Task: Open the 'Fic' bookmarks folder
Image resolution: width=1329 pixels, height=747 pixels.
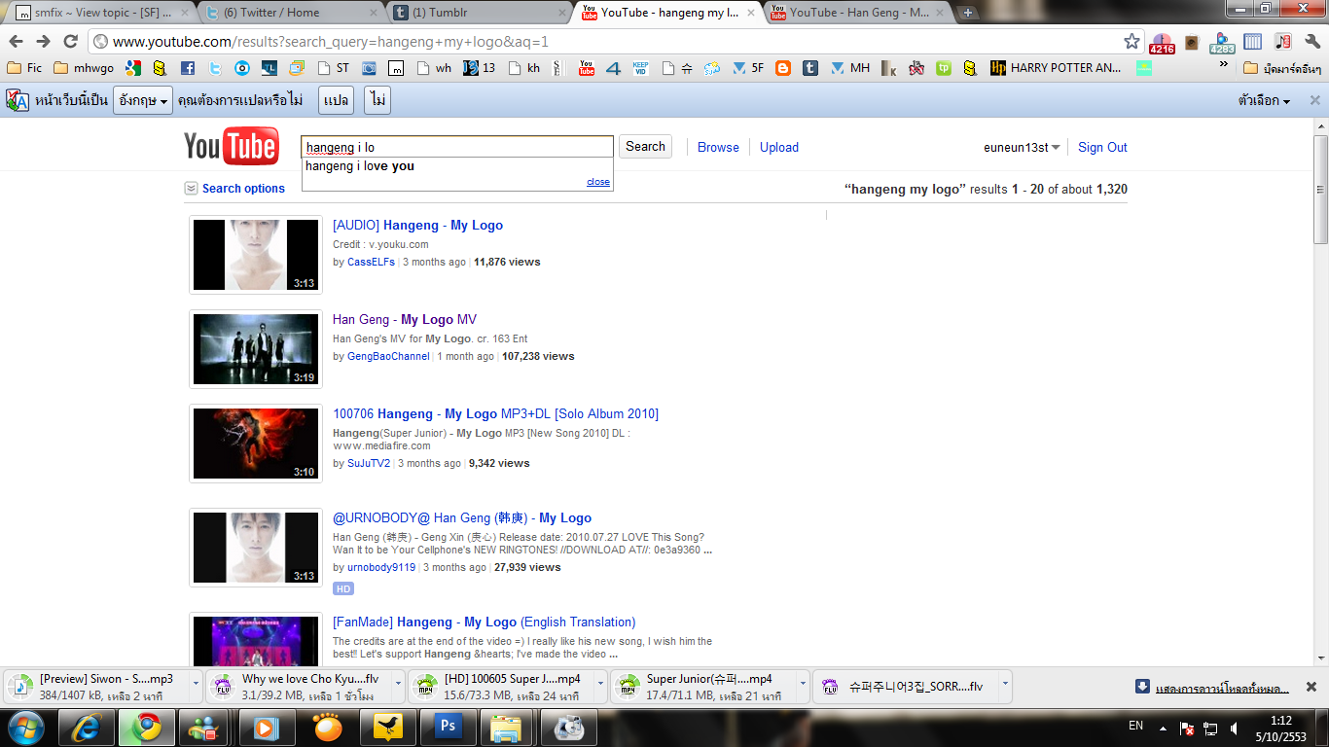Action: pyautogui.click(x=24, y=68)
